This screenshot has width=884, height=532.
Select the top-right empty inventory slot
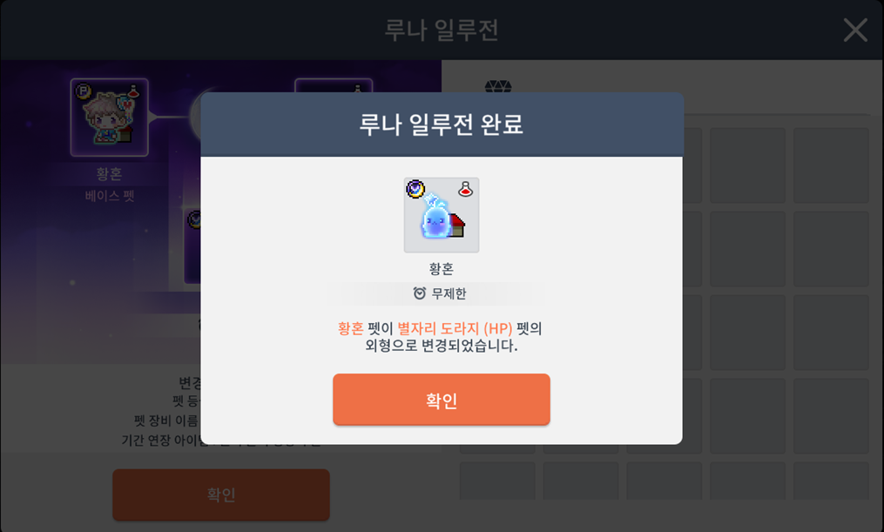[x=831, y=165]
